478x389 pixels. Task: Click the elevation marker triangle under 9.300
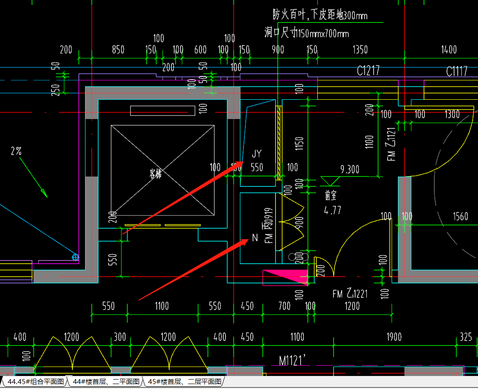coord(330,181)
